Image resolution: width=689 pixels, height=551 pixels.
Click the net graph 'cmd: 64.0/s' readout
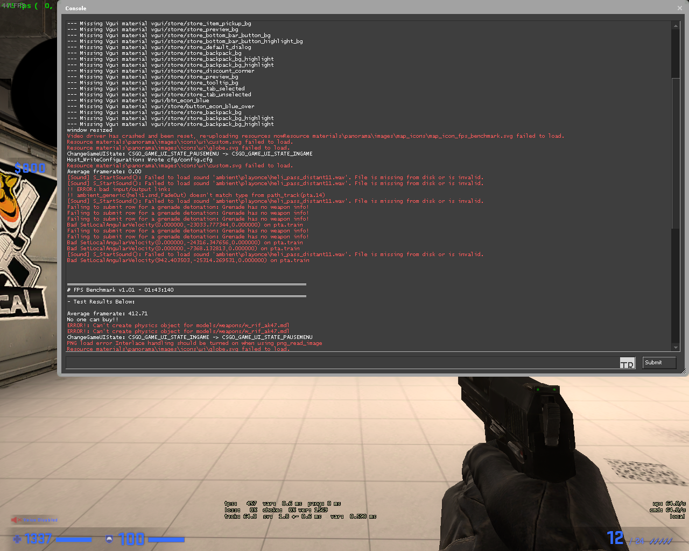coord(667,510)
